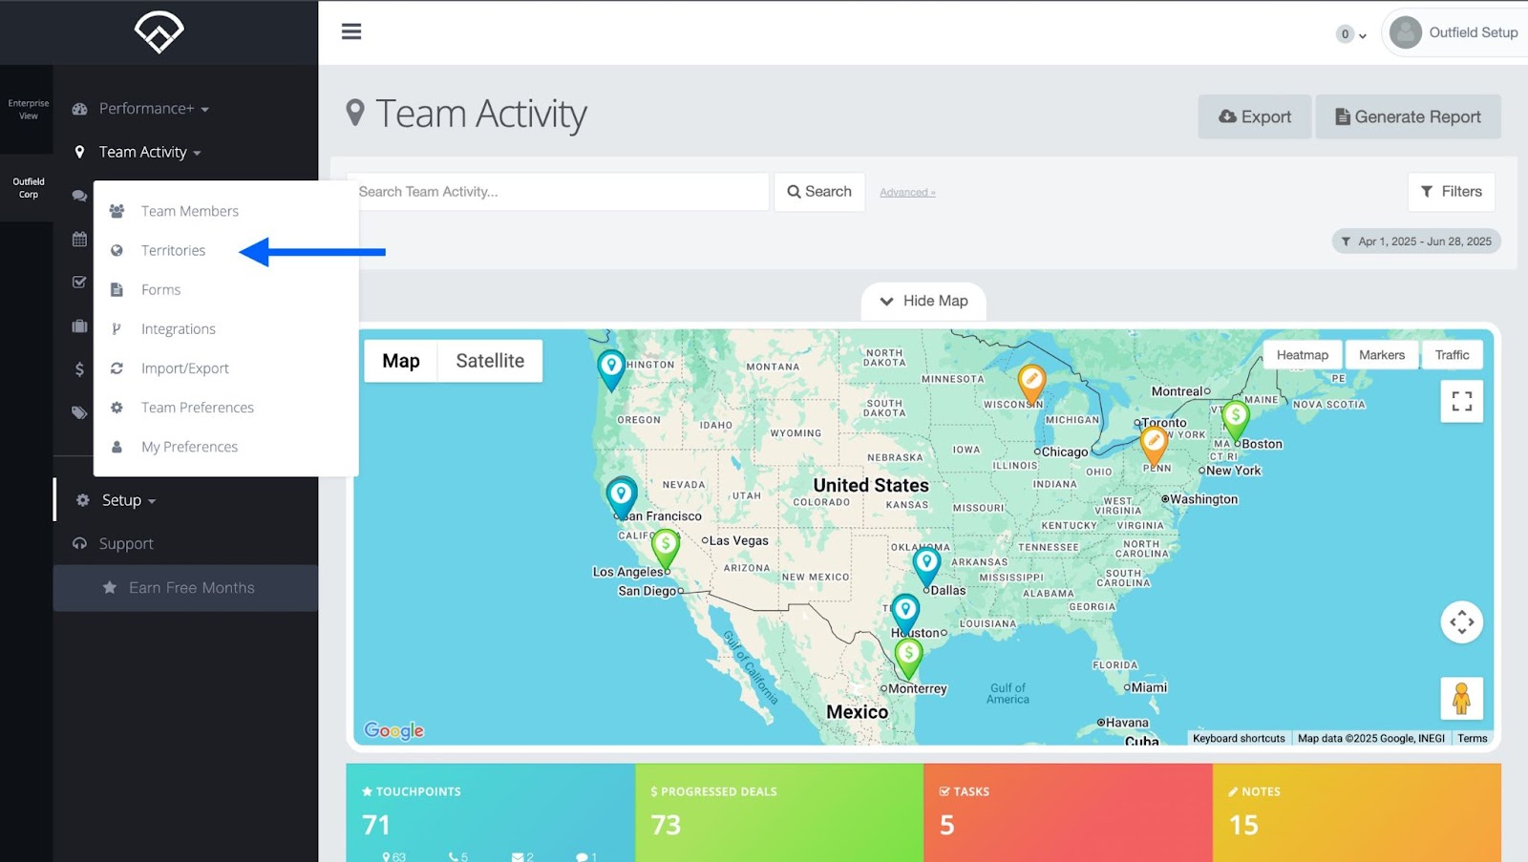Toggle the Heatmap layer
The height and width of the screenshot is (862, 1528).
[x=1303, y=355]
